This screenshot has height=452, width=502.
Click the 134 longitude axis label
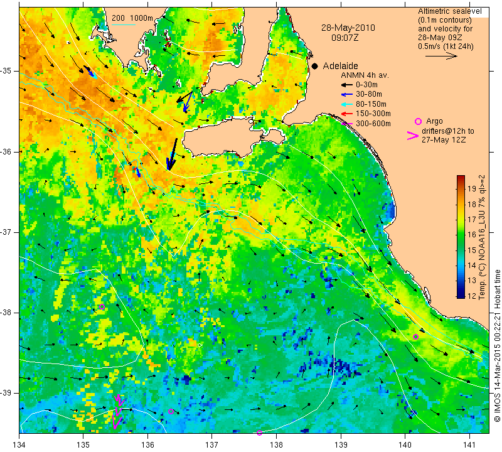pos(19,444)
